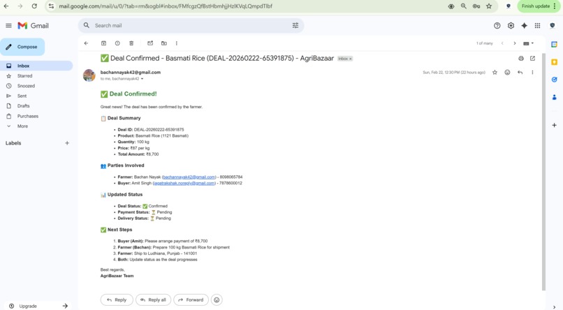563x310 pixels.
Task: Show search options filter icon
Action: [295, 25]
